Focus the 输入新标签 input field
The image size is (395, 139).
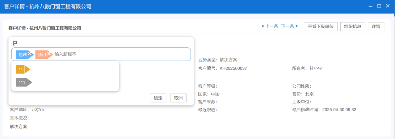pyautogui.click(x=120, y=54)
